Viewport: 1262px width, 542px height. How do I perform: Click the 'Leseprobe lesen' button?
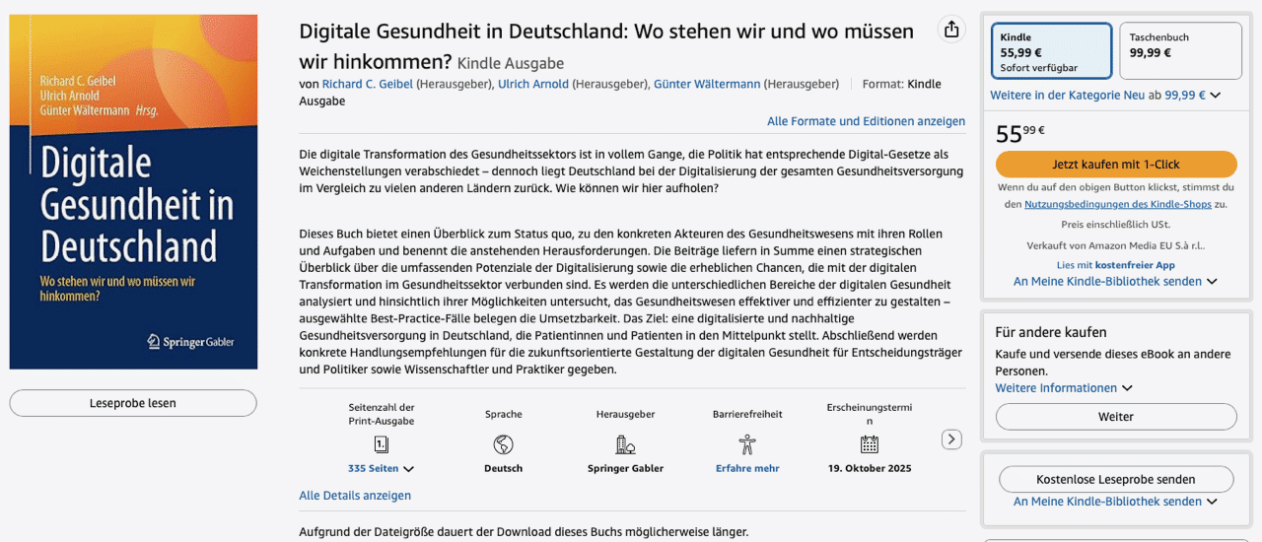coord(133,403)
